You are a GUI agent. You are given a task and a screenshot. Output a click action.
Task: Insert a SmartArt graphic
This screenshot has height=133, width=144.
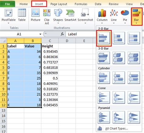pyautogui.click(x=70, y=15)
